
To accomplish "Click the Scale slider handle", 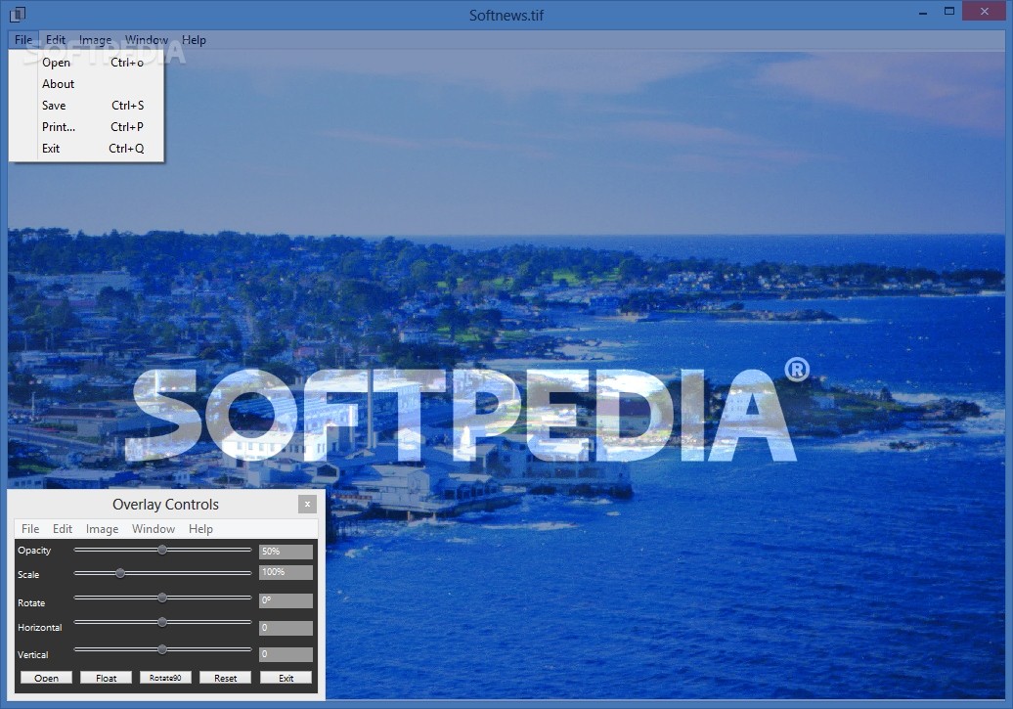I will click(x=120, y=573).
